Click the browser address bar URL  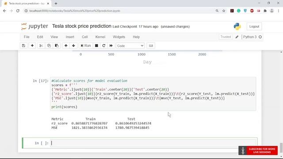(75, 11)
